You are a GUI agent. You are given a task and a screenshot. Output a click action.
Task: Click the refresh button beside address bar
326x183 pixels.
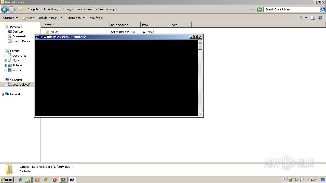point(259,9)
